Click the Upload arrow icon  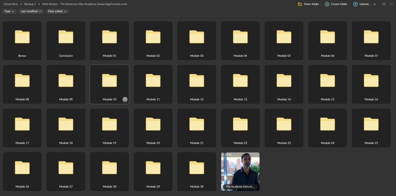tap(355, 4)
